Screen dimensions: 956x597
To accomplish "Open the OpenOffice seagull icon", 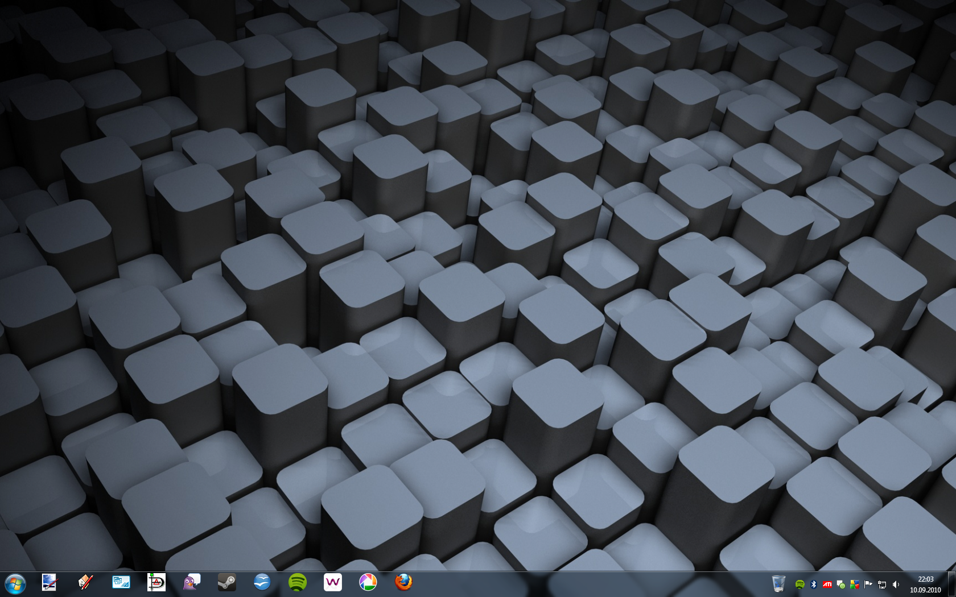I will 262,582.
